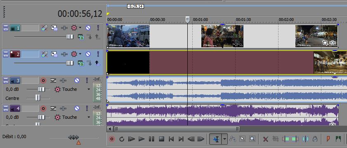Open Automation settings on track 1
The width and height of the screenshot is (347, 148).
click(64, 28)
